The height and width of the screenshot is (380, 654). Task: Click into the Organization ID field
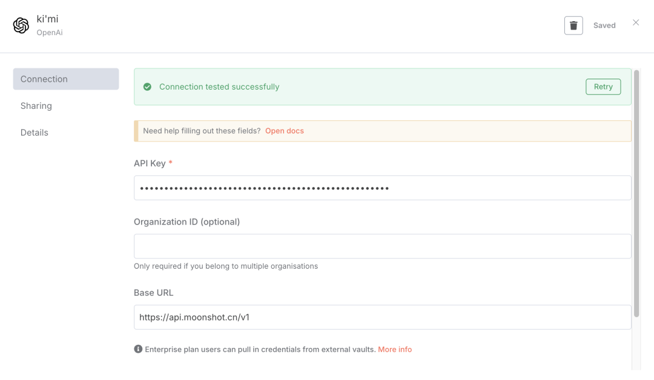coord(382,246)
